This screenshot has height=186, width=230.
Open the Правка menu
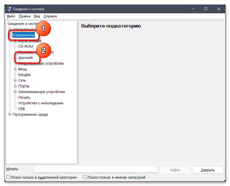[x=25, y=16]
